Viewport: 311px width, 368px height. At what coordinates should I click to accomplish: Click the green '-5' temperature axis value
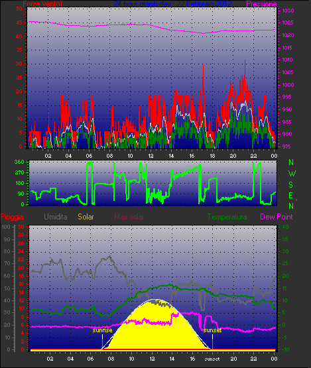[x=285, y=337]
